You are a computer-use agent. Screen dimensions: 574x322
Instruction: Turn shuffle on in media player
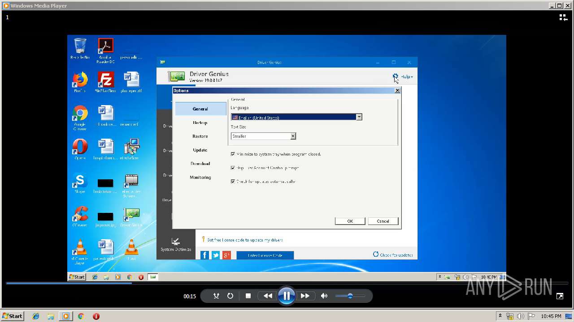(216, 296)
